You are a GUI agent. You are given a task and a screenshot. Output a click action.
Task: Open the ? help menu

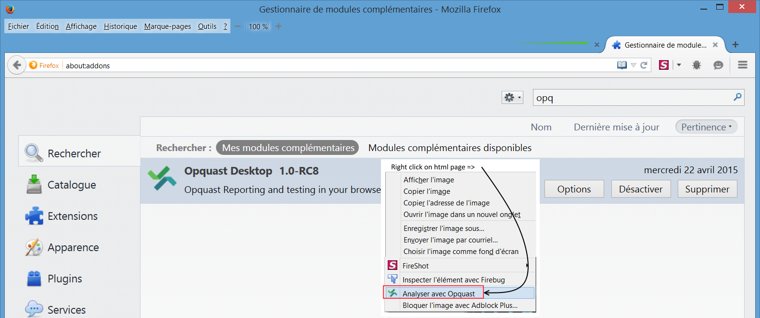pyautogui.click(x=225, y=26)
